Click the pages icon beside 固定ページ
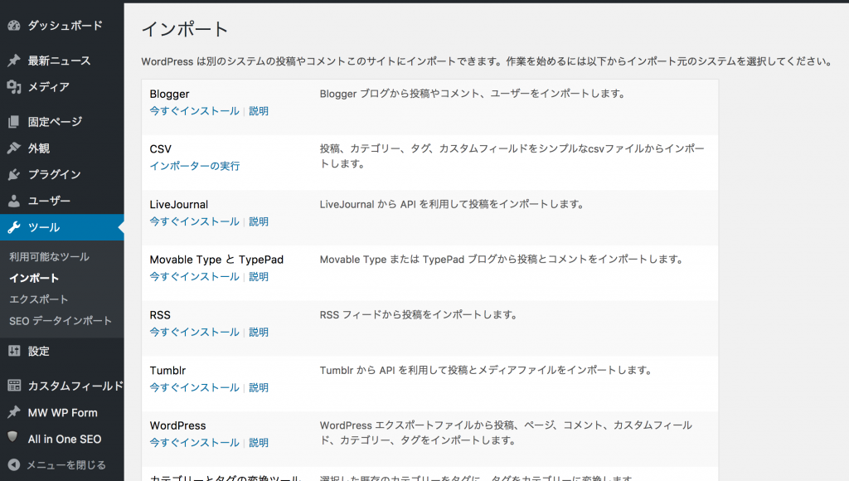The width and height of the screenshot is (849, 481). point(14,122)
